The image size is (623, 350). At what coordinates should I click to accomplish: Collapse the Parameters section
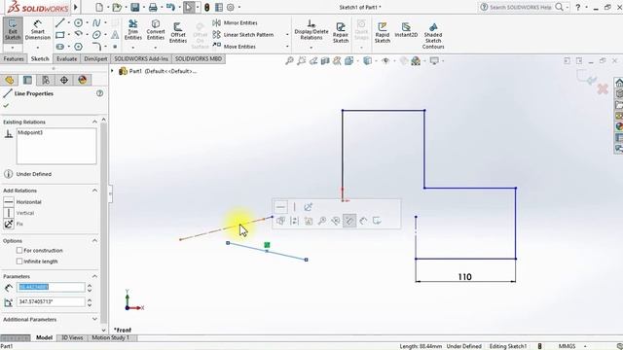[94, 276]
